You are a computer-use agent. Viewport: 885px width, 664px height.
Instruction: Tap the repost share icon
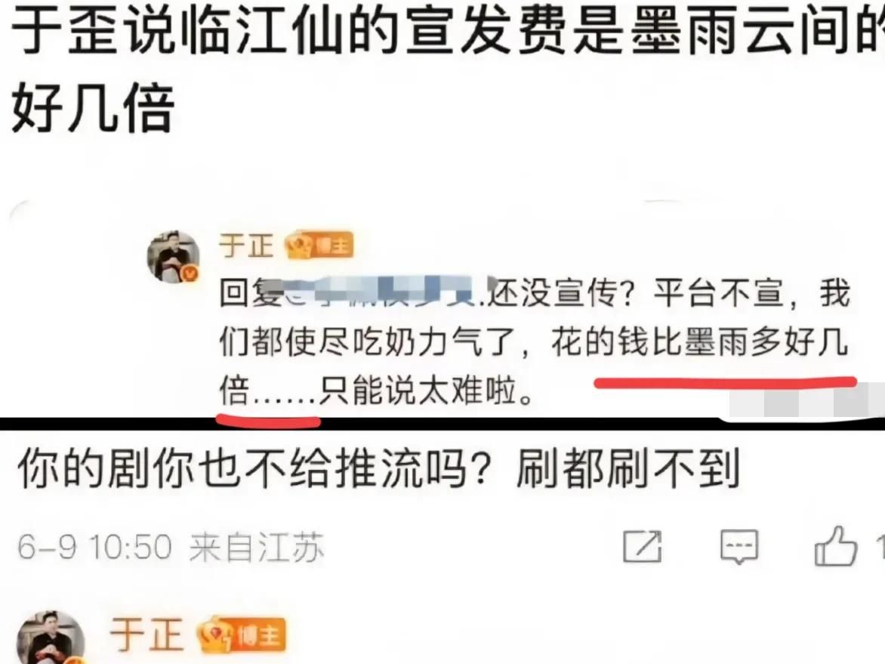point(643,546)
